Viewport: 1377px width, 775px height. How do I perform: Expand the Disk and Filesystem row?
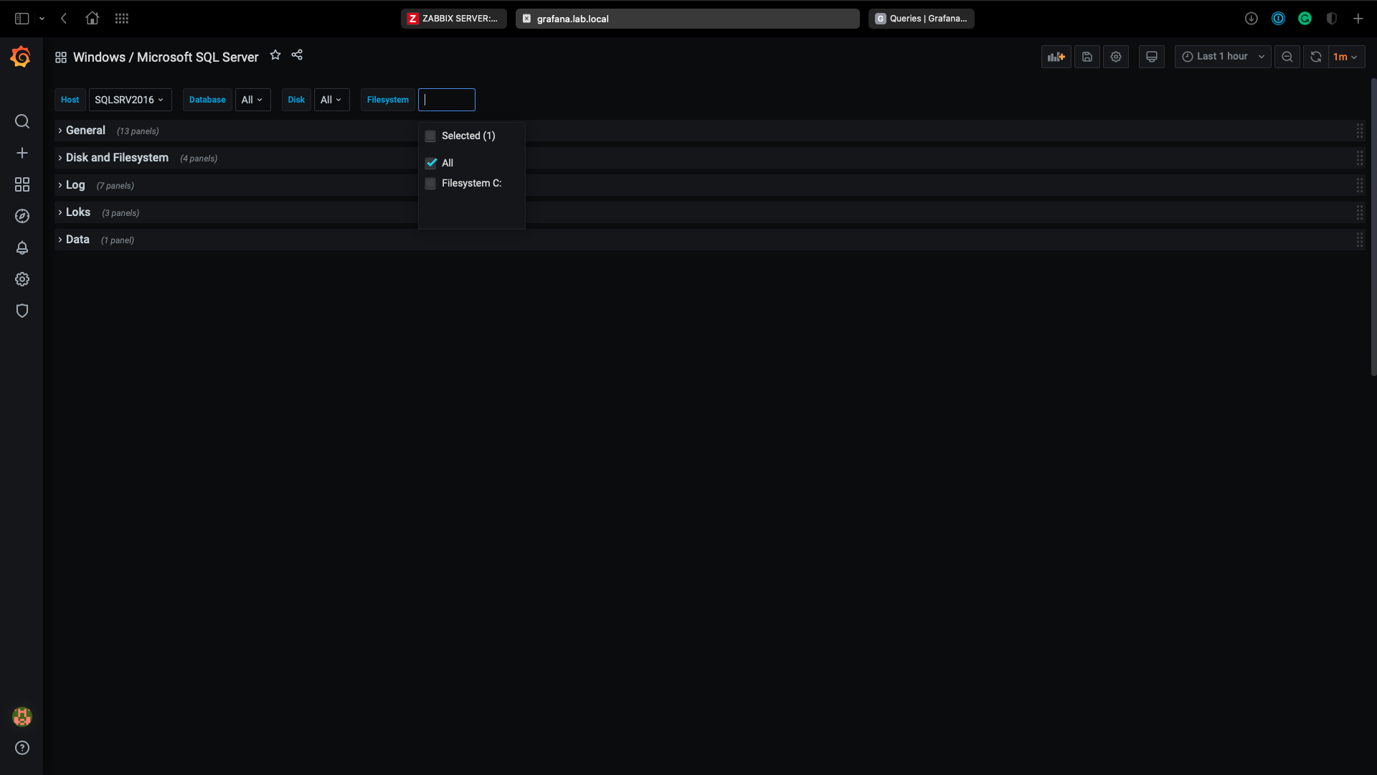(x=117, y=158)
